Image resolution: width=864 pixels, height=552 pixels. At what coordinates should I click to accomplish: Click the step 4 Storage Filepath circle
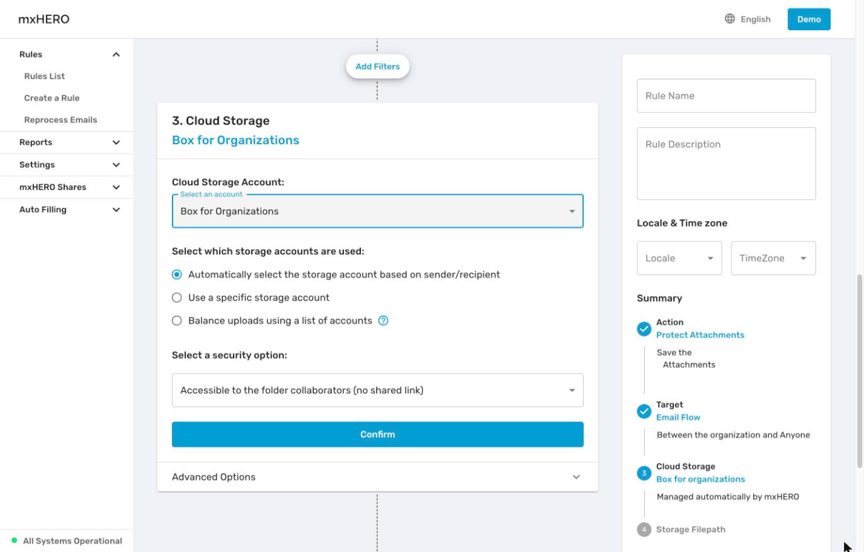pos(644,529)
